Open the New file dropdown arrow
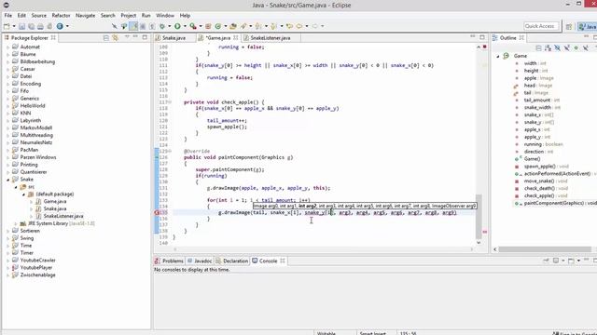The image size is (597, 335). (x=14, y=26)
